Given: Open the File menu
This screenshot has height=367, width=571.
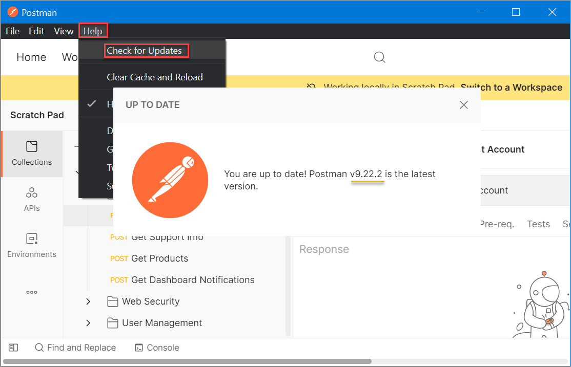Looking at the screenshot, I should [x=12, y=31].
